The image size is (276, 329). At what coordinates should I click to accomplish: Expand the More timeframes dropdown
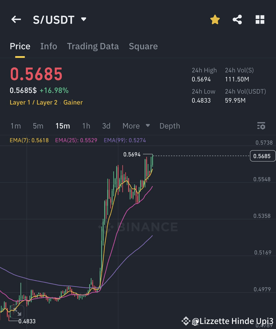[x=136, y=126]
